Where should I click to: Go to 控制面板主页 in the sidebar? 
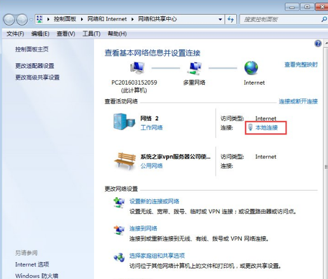(32, 49)
